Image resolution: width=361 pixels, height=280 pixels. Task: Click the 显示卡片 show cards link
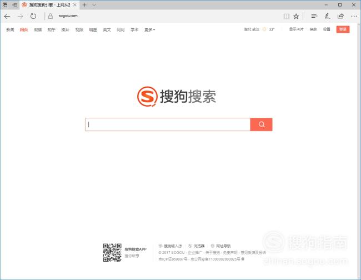click(297, 29)
